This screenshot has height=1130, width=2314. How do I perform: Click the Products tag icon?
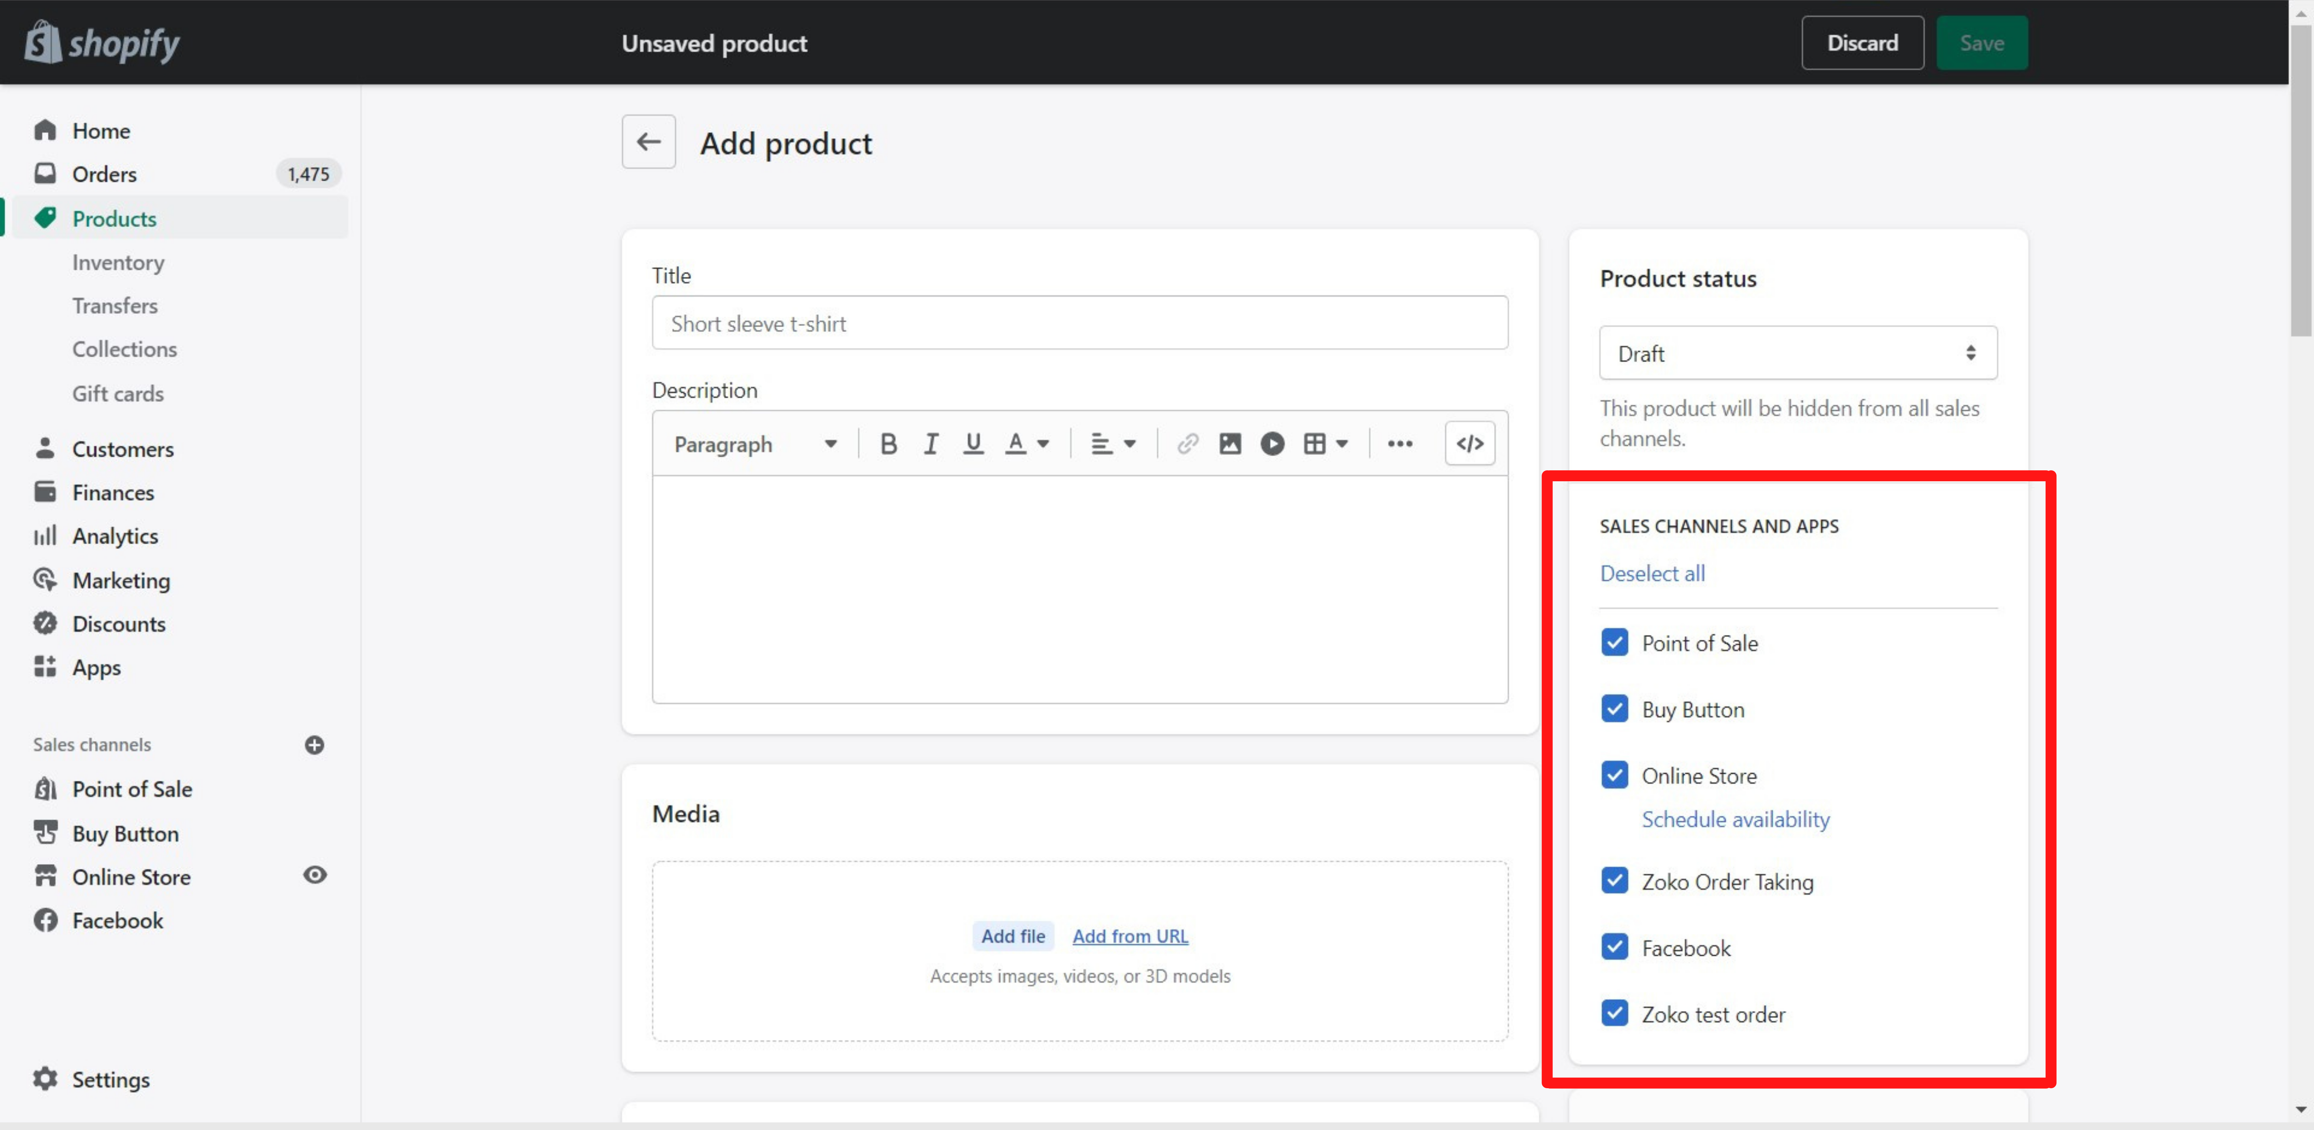coord(45,217)
